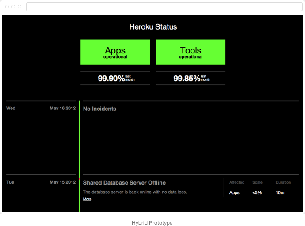305x226 pixels.
Task: Click the green Tools operational tile
Action: click(191, 52)
